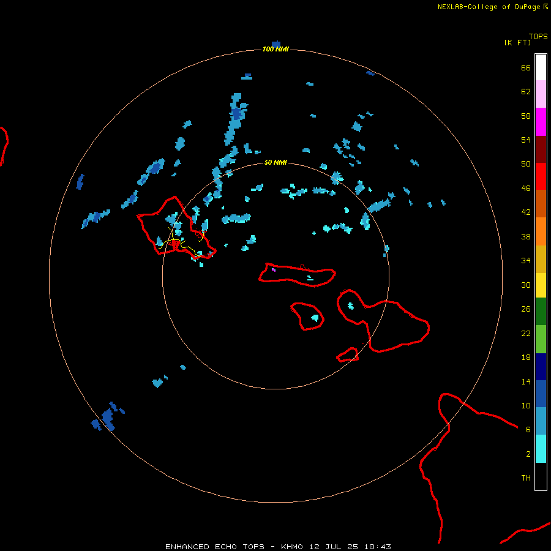
Task: Click the legend value 62
Action: tap(526, 91)
